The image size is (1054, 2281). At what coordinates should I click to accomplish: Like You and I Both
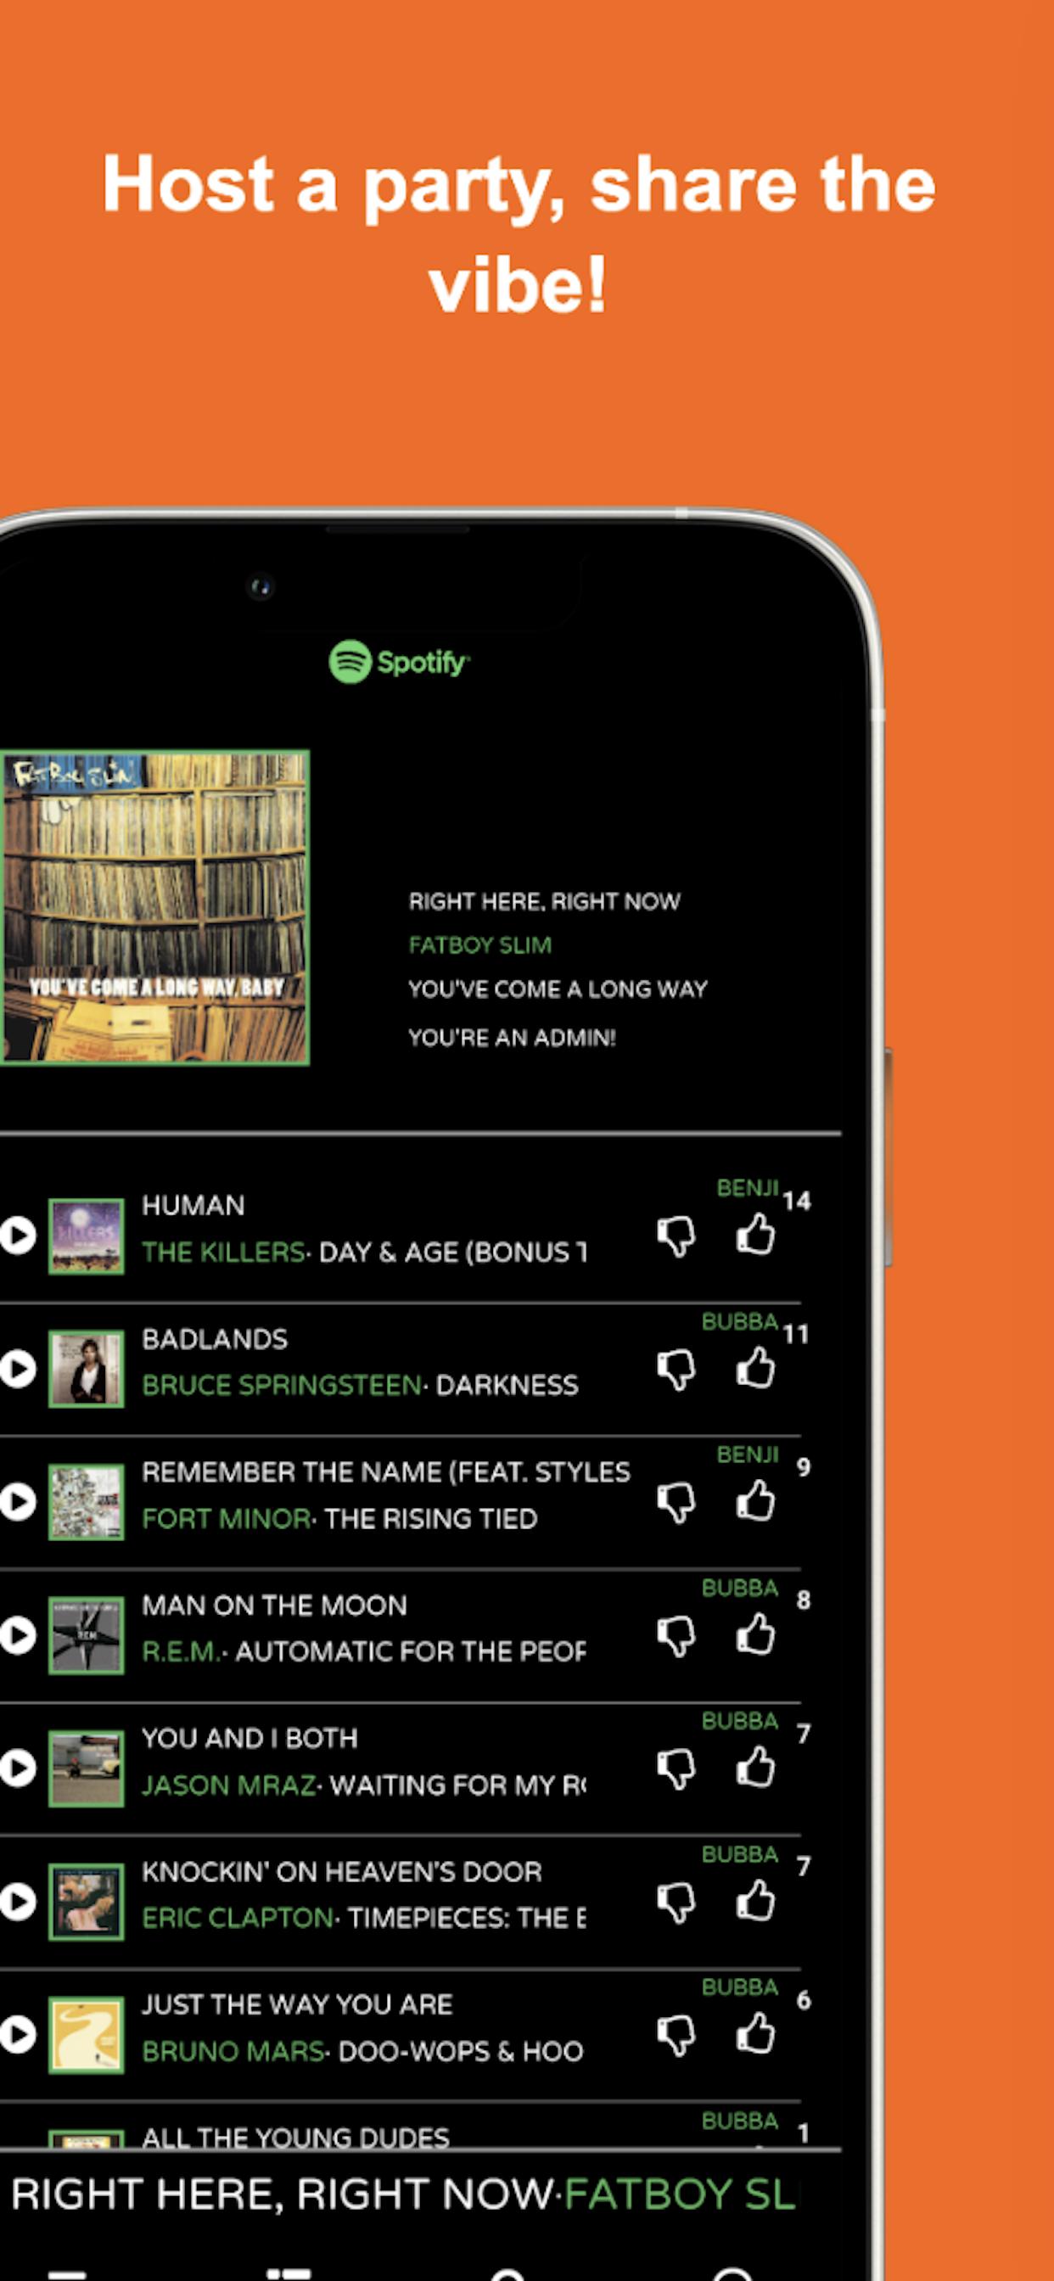coord(755,1768)
